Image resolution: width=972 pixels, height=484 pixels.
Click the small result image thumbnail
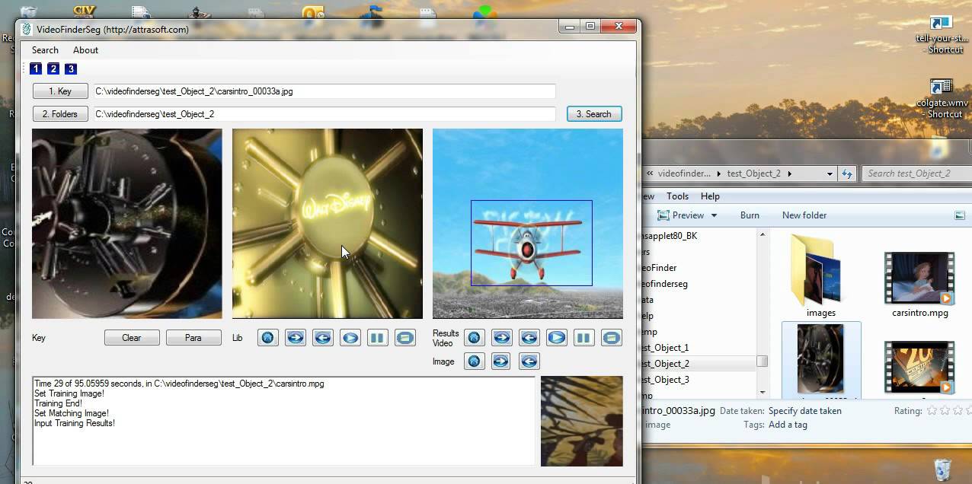(582, 421)
